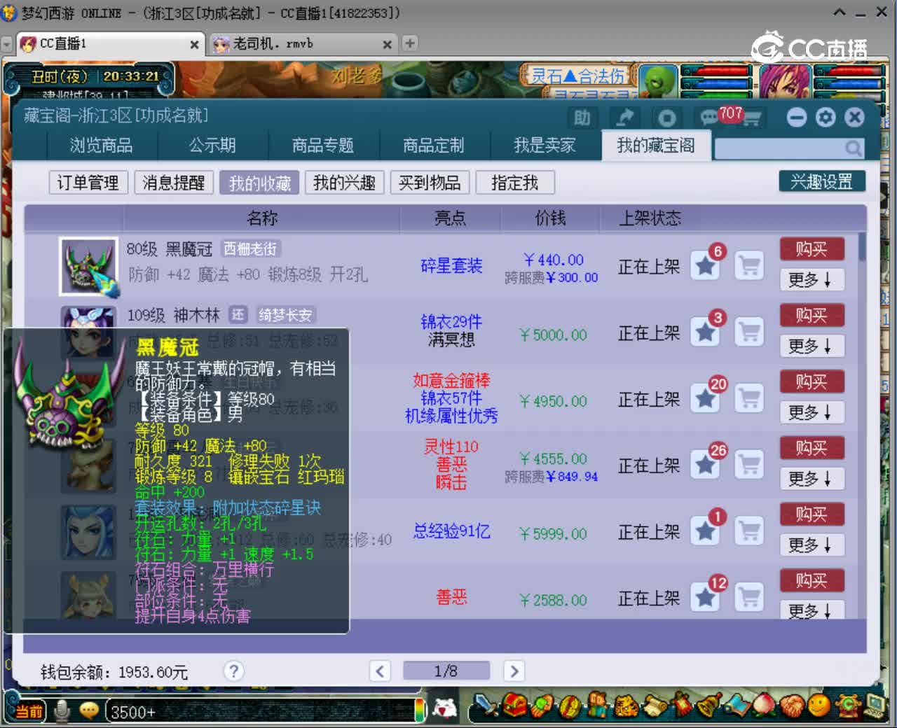This screenshot has width=897, height=728.
Task: Click the golden bell icon in bottom bar
Action: click(708, 705)
